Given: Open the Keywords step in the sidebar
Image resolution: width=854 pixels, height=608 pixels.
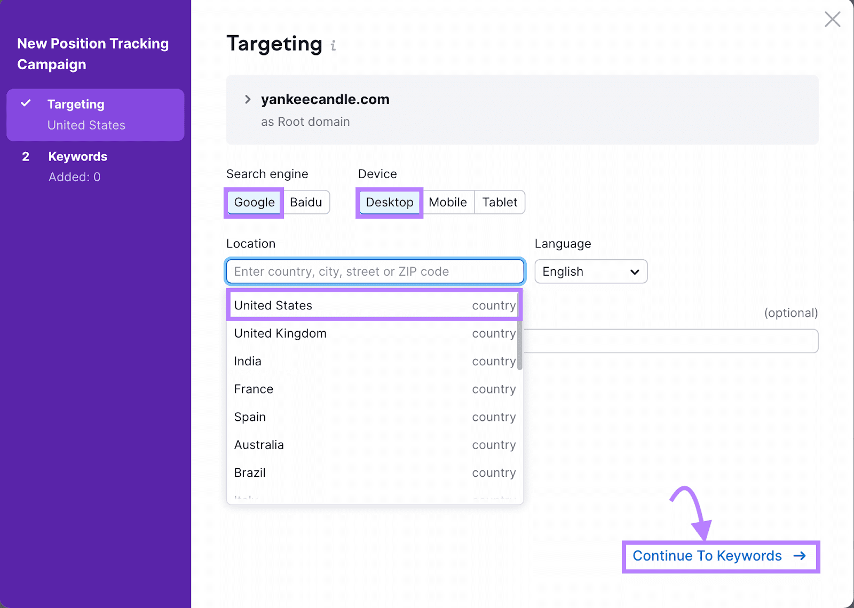Looking at the screenshot, I should [x=77, y=156].
